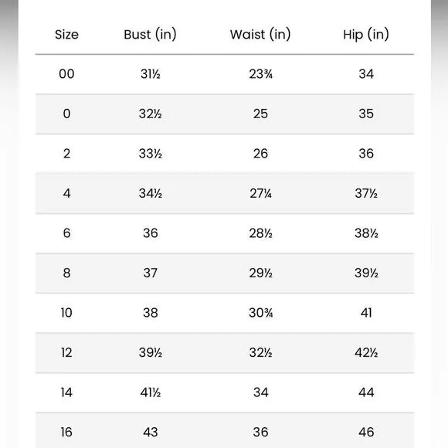Select the size 2 row label
Viewport: 448px width, 448px height.
coord(66,154)
